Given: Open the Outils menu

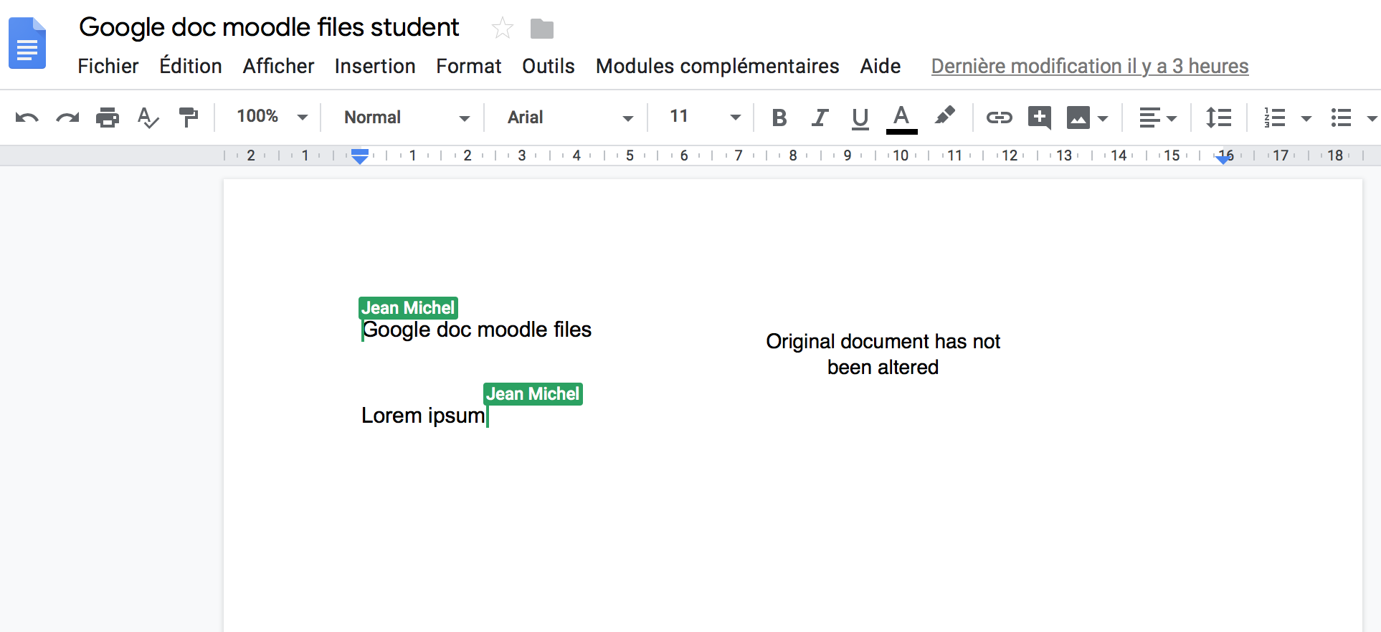Looking at the screenshot, I should [549, 66].
